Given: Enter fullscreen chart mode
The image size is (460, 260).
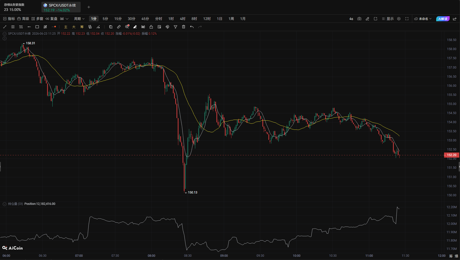Looking at the screenshot, I should coord(407,19).
